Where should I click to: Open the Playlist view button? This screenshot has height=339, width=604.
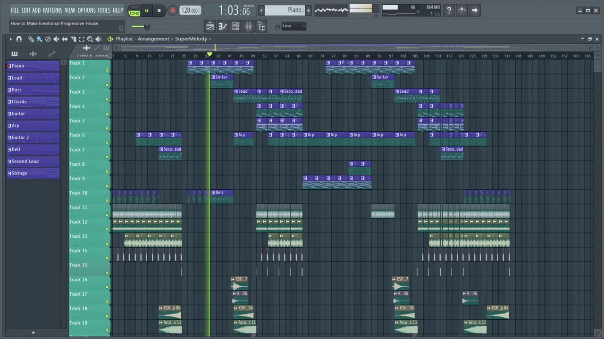pyautogui.click(x=210, y=26)
